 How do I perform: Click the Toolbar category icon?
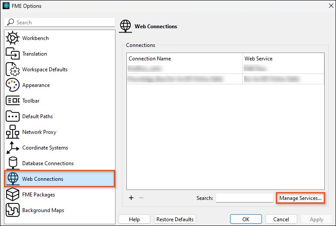pyautogui.click(x=13, y=100)
